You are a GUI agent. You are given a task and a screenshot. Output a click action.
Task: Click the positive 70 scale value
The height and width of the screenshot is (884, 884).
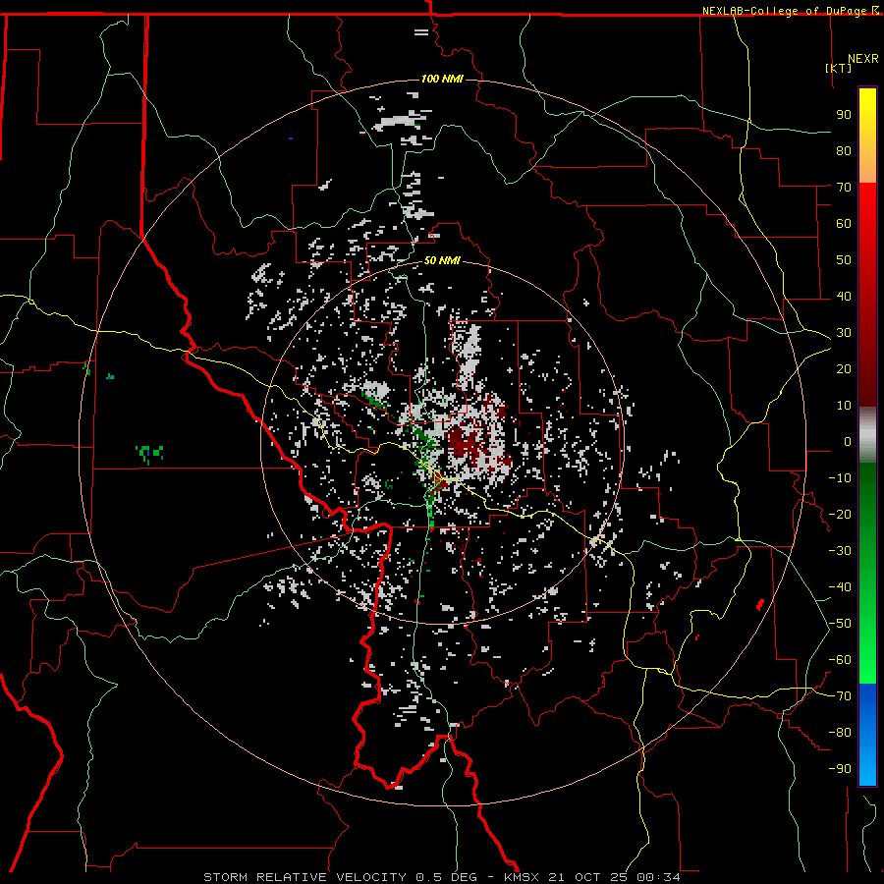(844, 188)
